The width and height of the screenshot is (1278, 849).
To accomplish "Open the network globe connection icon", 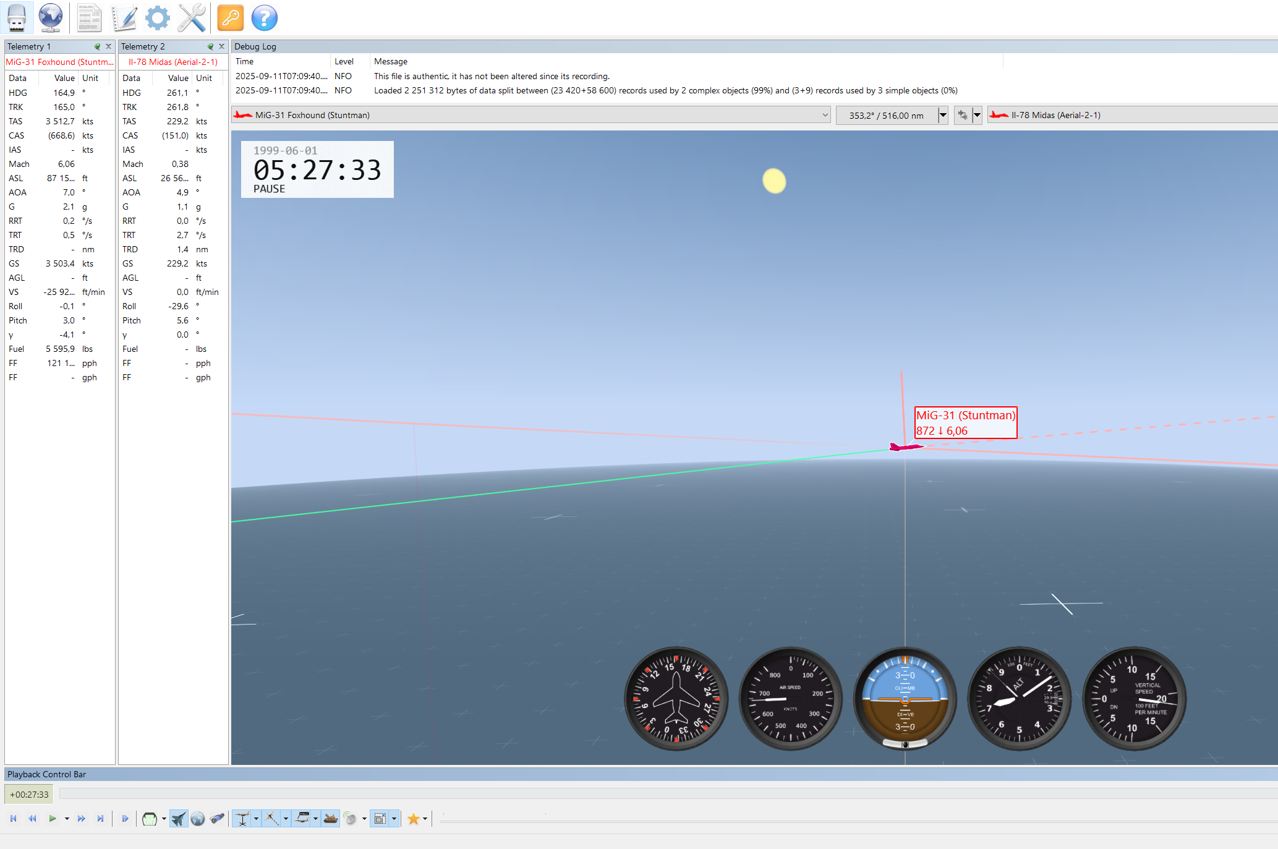I will click(x=50, y=18).
